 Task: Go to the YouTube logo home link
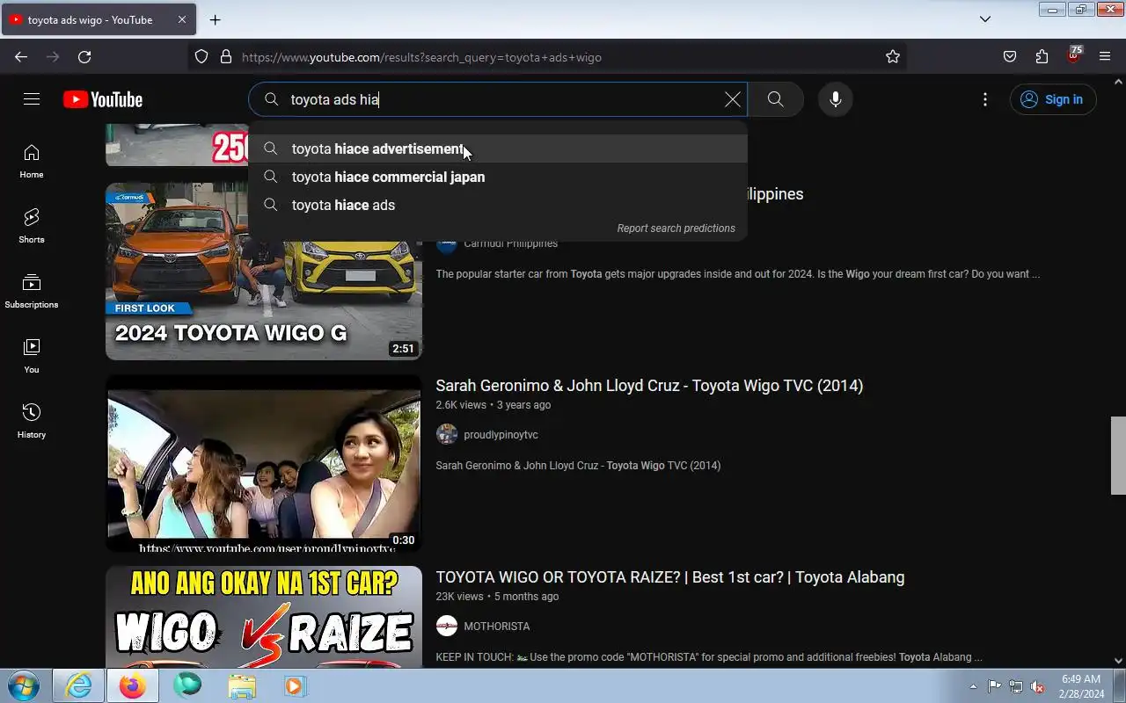point(103,99)
